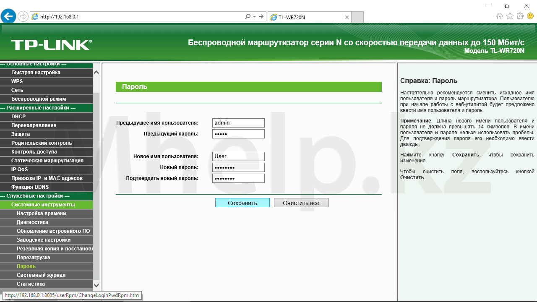
Task: Open Системный журнал submenu item
Action: 46,275
